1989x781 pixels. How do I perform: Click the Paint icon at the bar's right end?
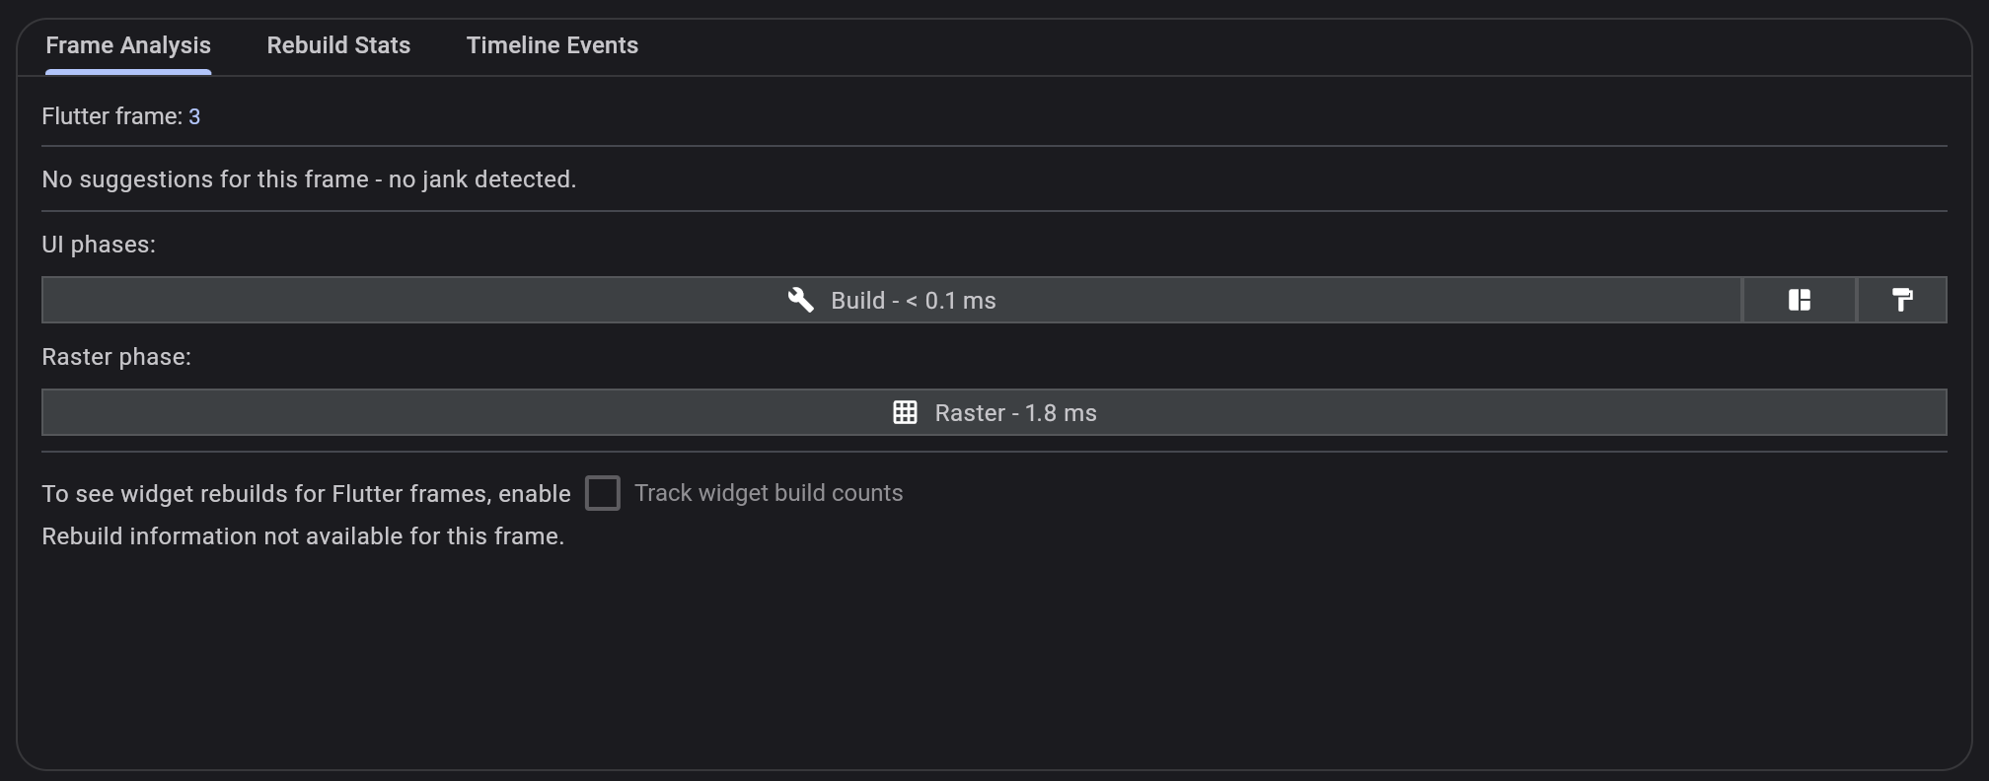point(1902,300)
